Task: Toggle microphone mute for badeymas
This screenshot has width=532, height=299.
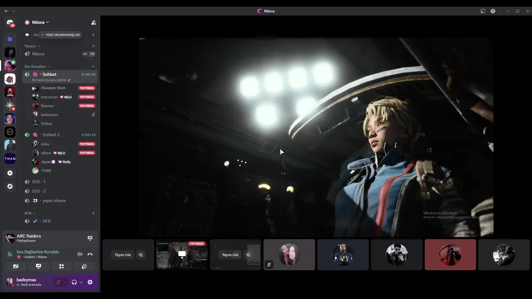Action: pyautogui.click(x=58, y=282)
